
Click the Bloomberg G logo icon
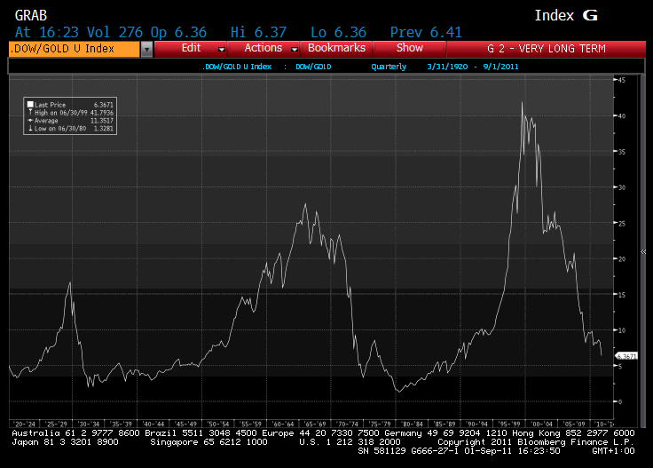coord(590,16)
